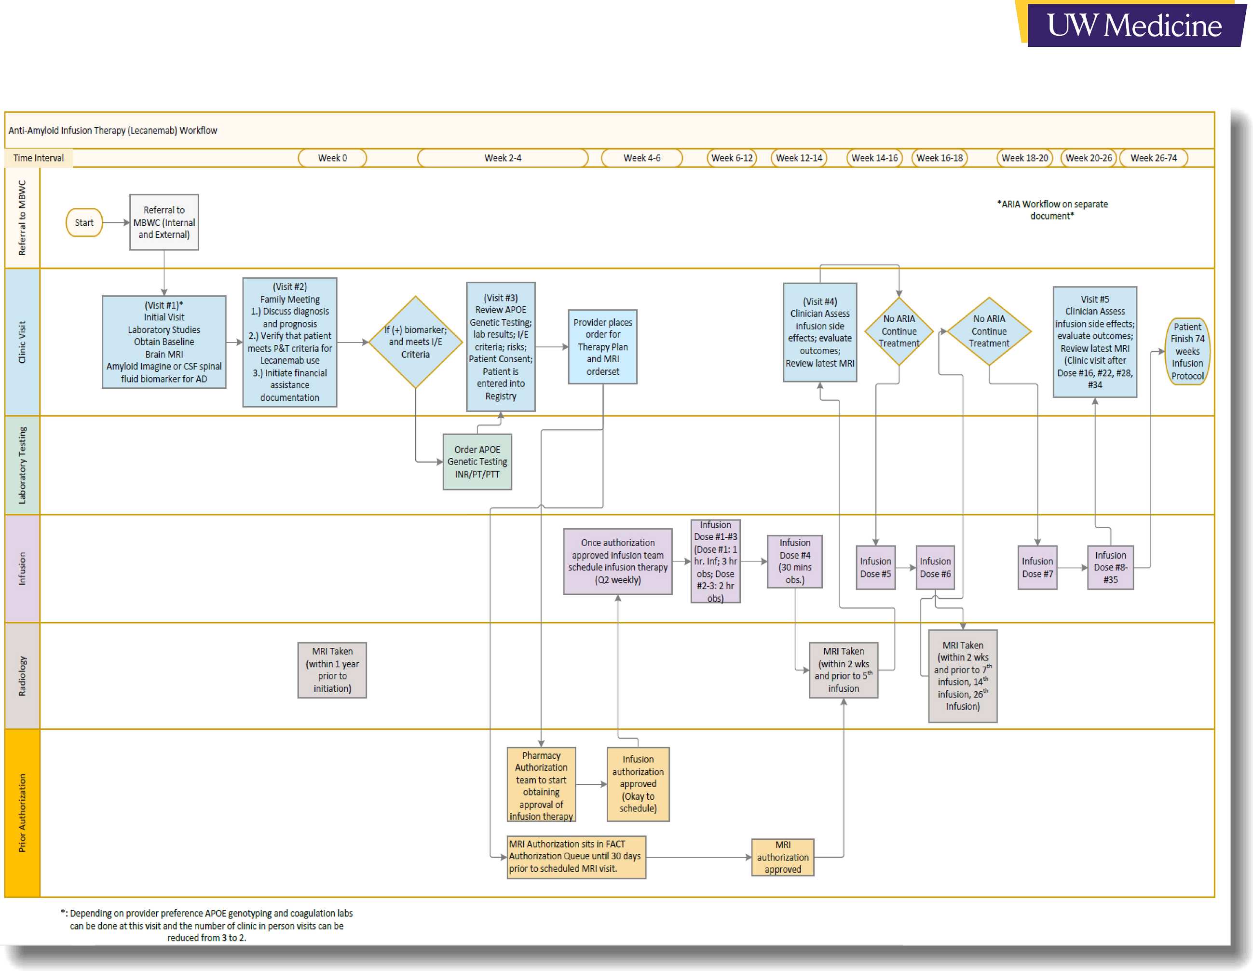Image resolution: width=1253 pixels, height=971 pixels.
Task: Click the Laboratory Testing lane label
Action: [x=22, y=465]
